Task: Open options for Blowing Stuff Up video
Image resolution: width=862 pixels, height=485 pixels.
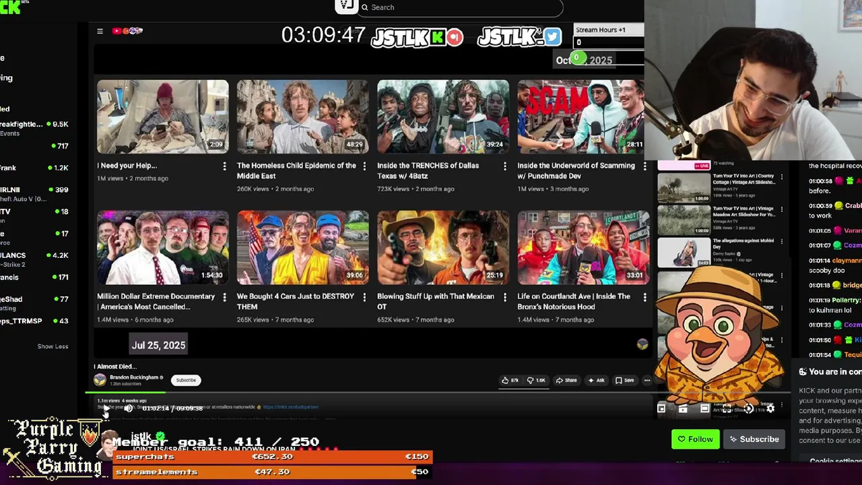Action: coord(504,296)
